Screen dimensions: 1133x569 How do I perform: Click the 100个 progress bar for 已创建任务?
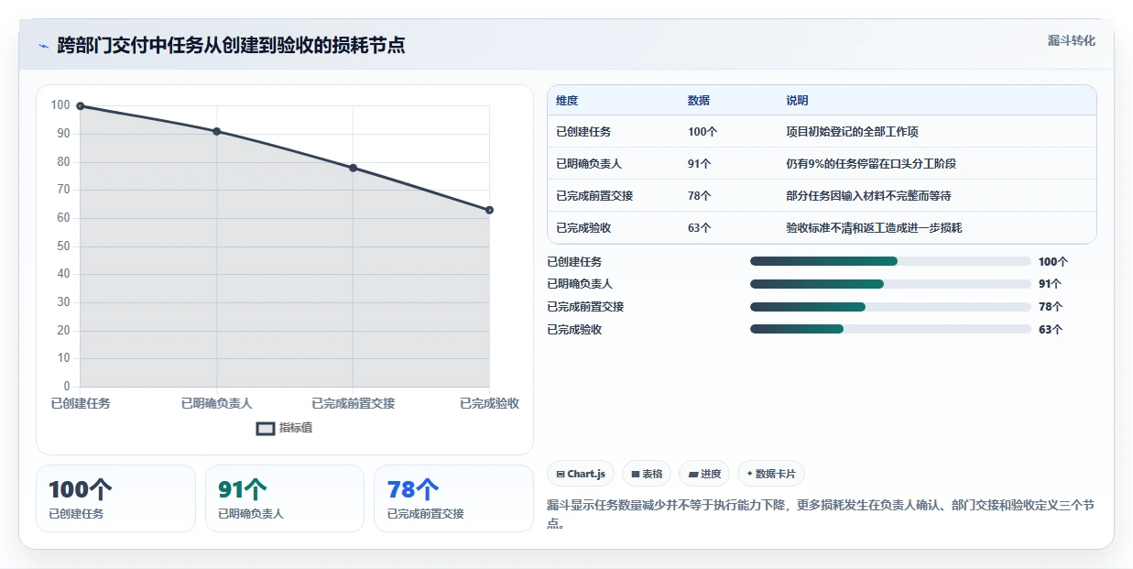[890, 261]
